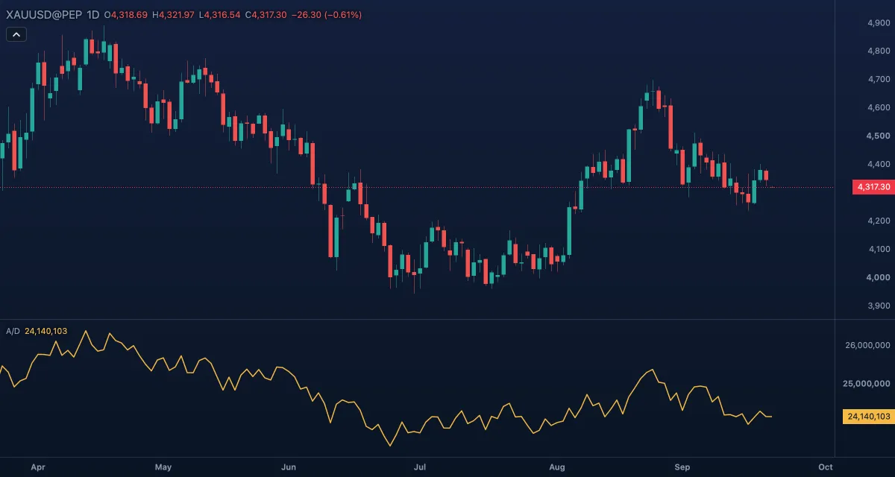Click the 4,000 price axis label

[x=879, y=277]
